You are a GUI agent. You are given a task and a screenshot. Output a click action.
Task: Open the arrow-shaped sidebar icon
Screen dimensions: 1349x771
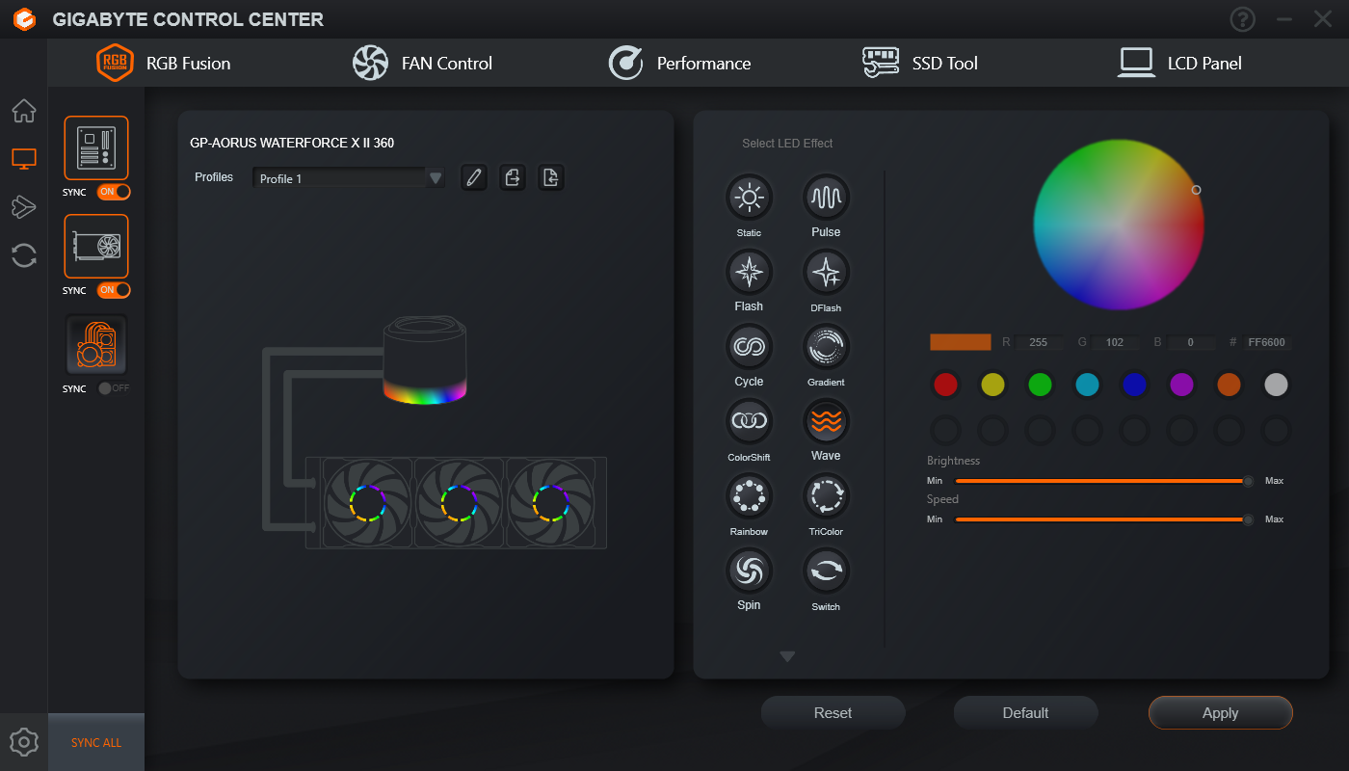point(24,206)
